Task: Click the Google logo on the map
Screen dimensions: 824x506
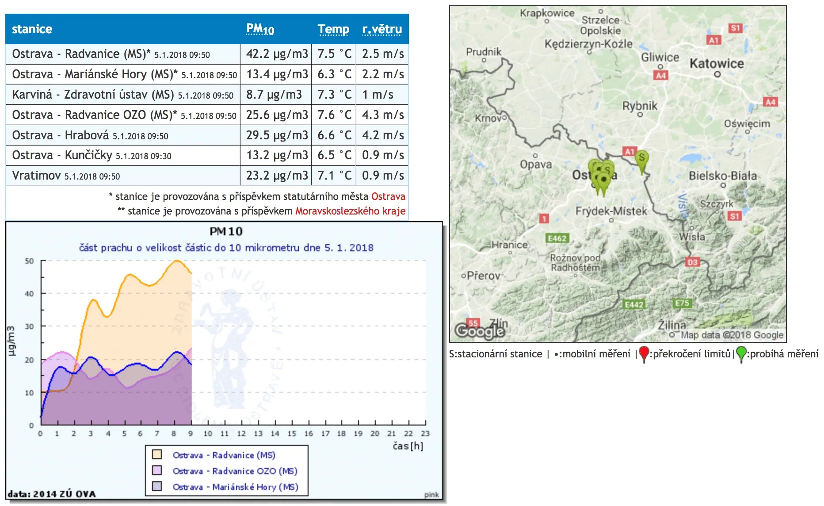Action: (480, 331)
